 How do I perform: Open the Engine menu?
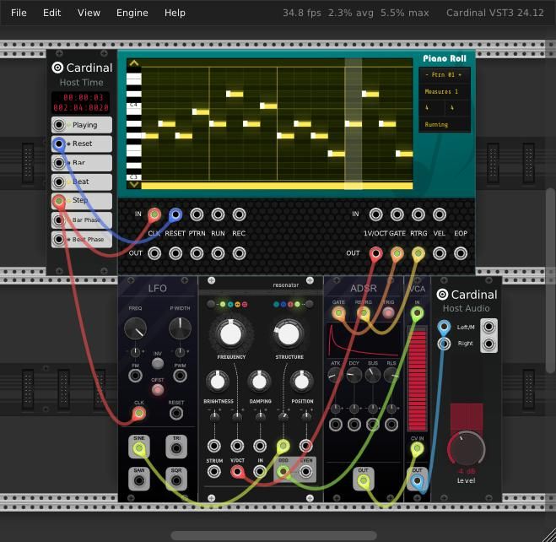(x=132, y=13)
